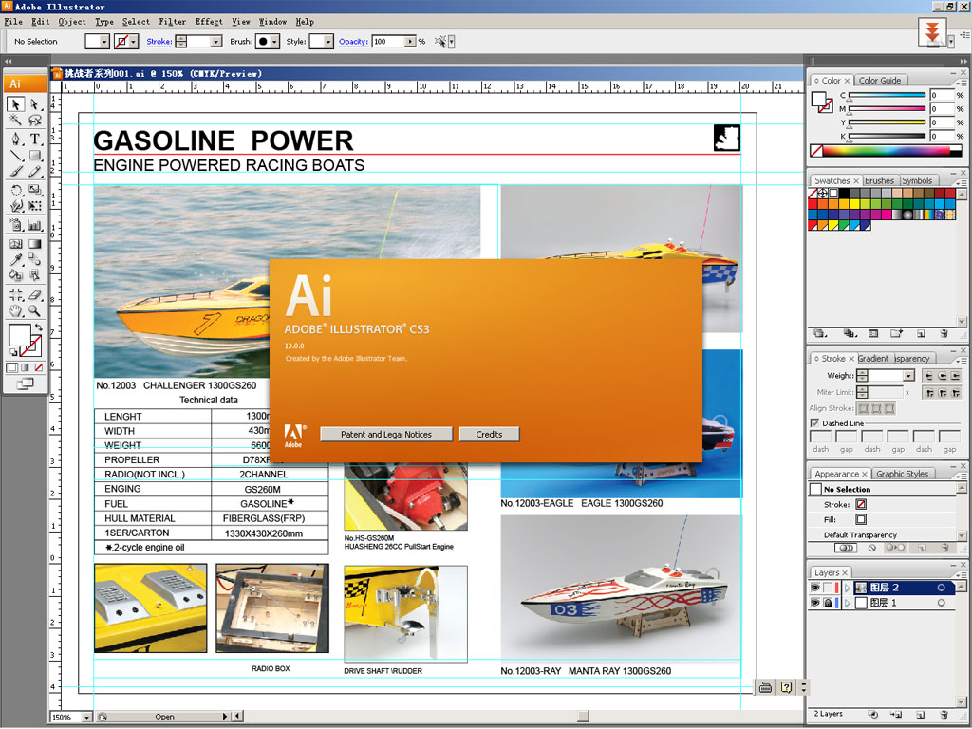Expand layer 图层 1 disclosure triangle

847,603
